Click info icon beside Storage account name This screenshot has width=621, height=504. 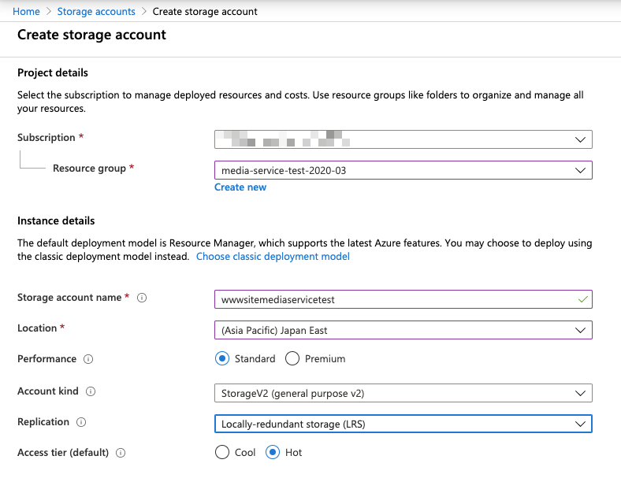click(x=142, y=298)
